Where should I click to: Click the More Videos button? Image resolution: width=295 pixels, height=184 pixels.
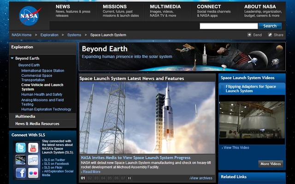tap(271, 164)
